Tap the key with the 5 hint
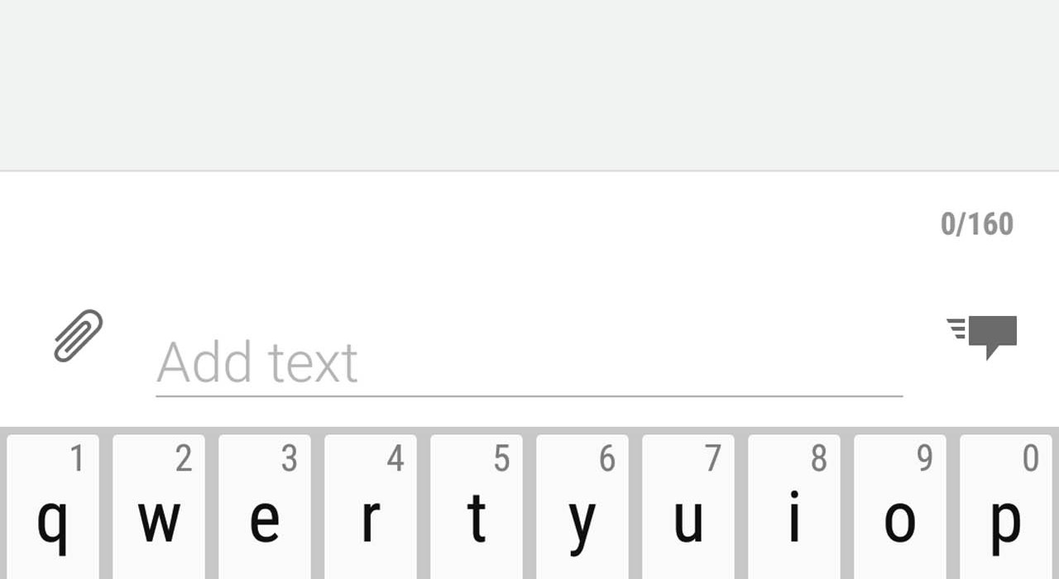The image size is (1059, 579). [477, 506]
